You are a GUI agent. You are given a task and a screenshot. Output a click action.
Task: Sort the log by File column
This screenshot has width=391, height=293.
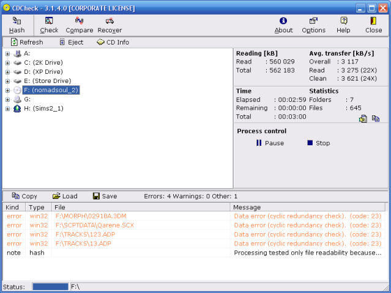coord(141,207)
